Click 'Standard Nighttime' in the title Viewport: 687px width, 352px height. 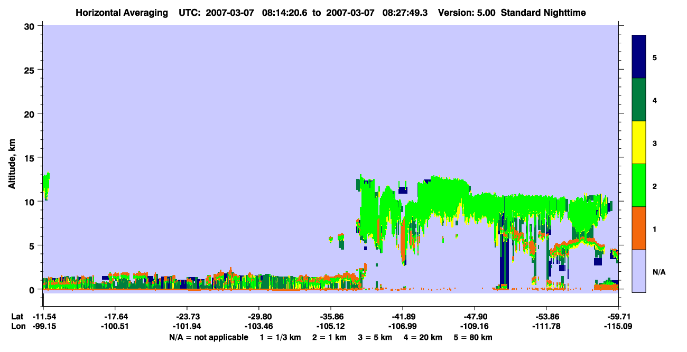coord(543,12)
